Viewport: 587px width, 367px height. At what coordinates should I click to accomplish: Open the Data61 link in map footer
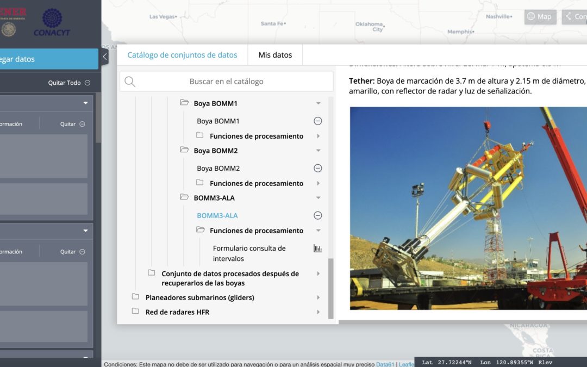(x=385, y=364)
